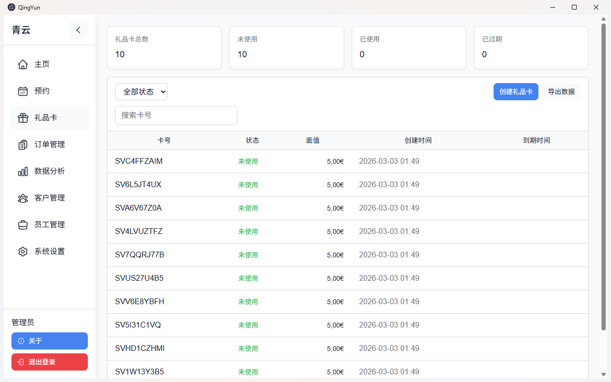
Task: Click the QingYun app logo in title bar
Action: coord(11,7)
